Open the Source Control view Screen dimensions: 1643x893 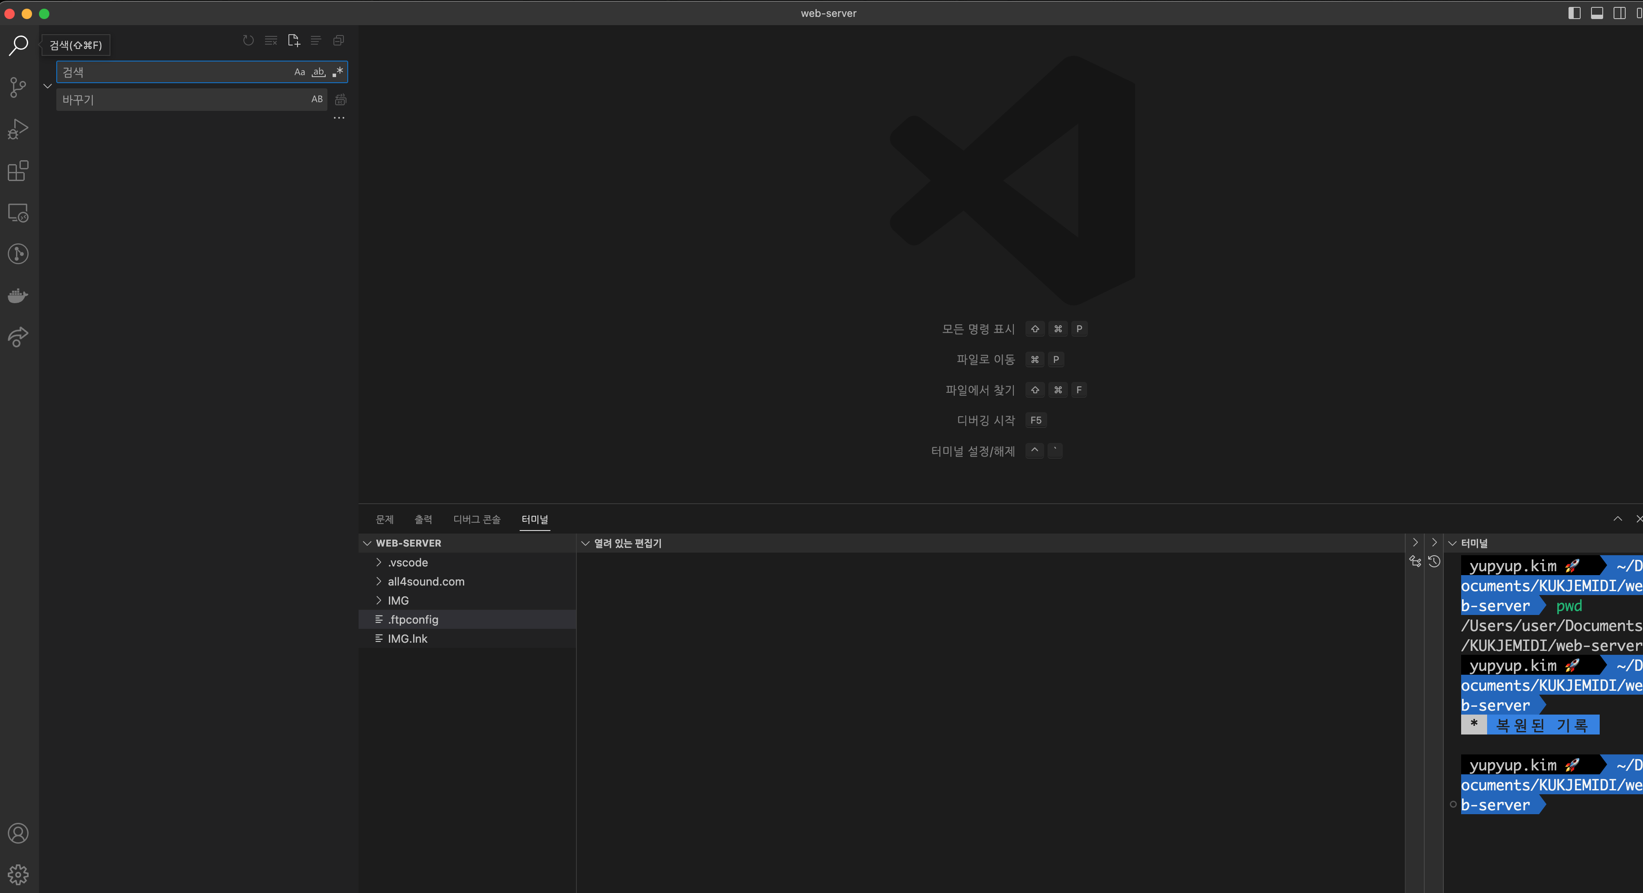(18, 87)
